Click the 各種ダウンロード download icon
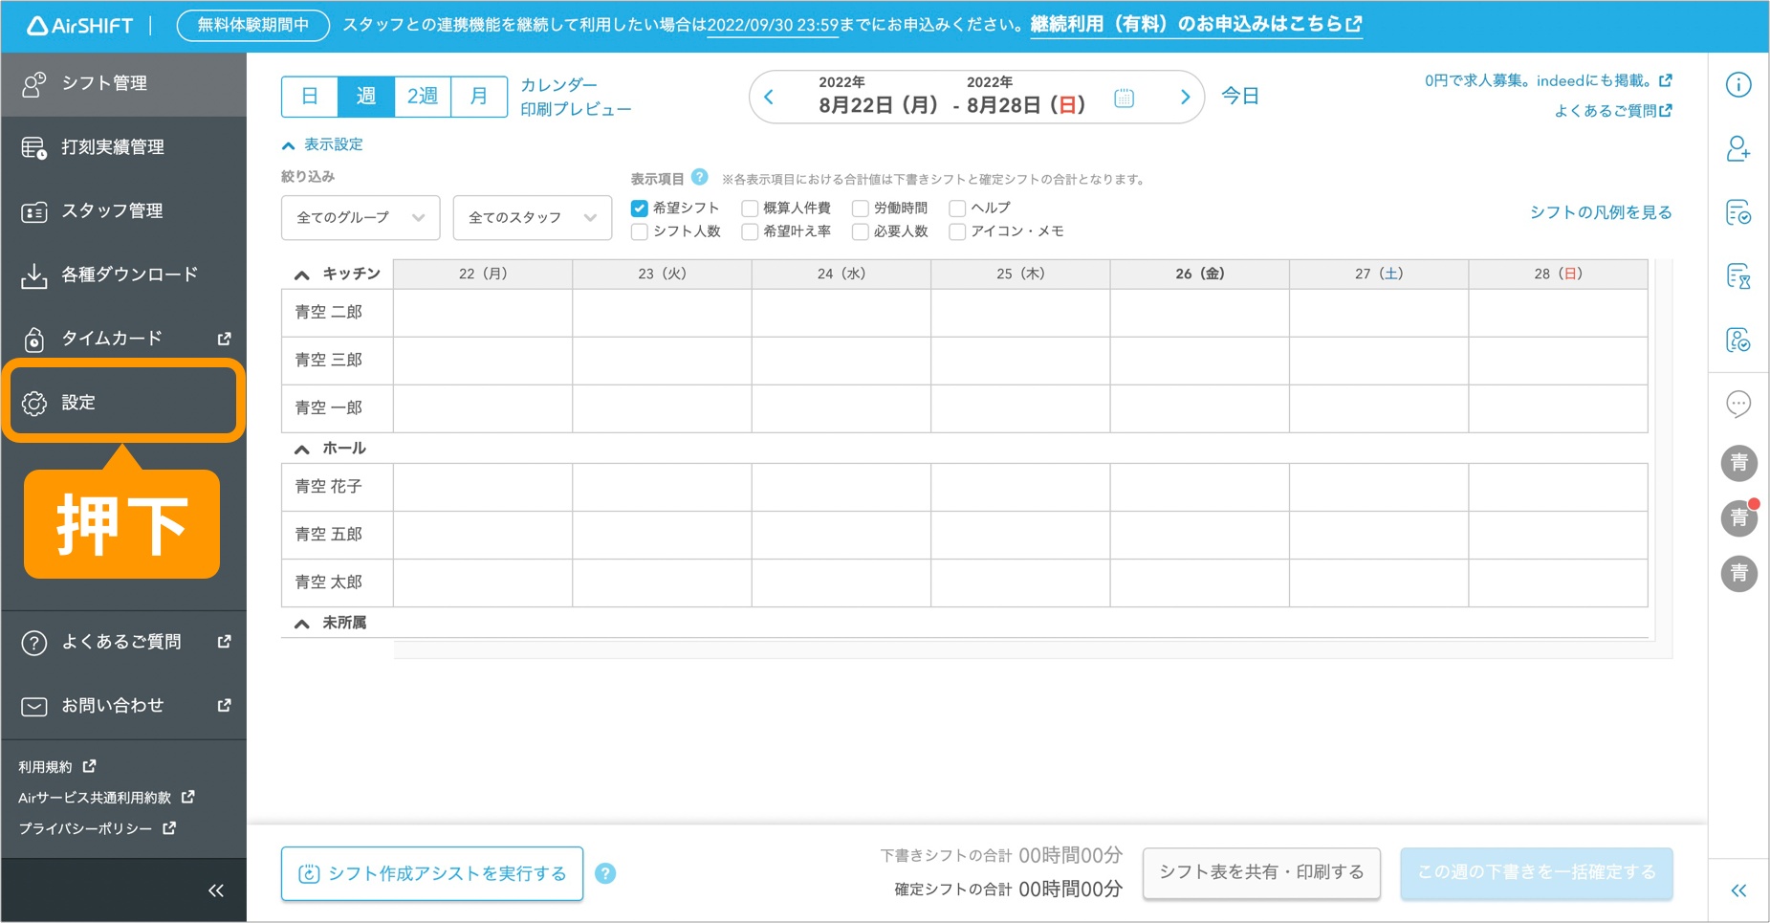Image resolution: width=1770 pixels, height=923 pixels. pos(34,275)
